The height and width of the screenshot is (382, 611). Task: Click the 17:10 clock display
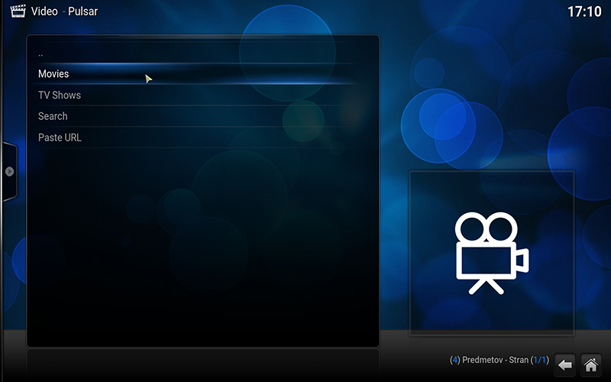tap(584, 12)
